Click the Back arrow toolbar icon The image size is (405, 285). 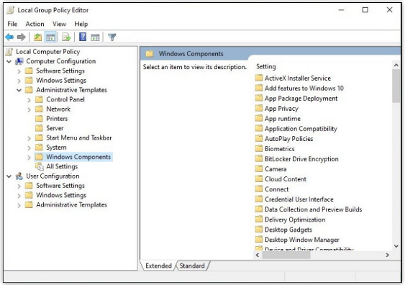click(x=9, y=37)
